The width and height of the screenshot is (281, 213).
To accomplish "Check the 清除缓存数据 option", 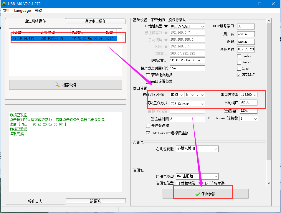I will 148,75.
